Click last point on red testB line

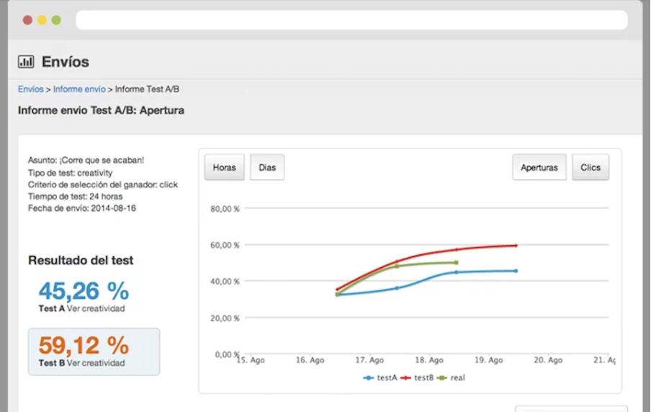tap(516, 246)
